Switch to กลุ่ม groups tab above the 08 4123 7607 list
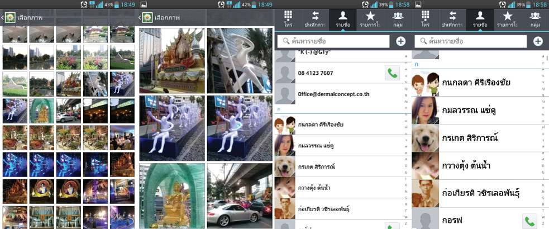The height and width of the screenshot is (229, 549). point(398,18)
